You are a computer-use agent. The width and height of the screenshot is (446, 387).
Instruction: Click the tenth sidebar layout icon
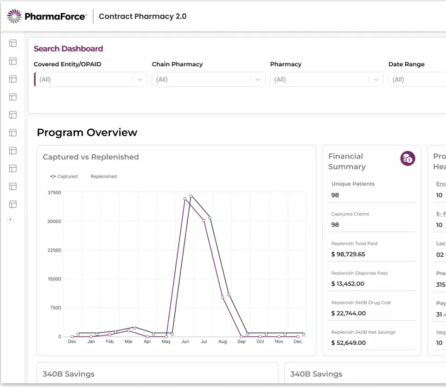pyautogui.click(x=13, y=204)
